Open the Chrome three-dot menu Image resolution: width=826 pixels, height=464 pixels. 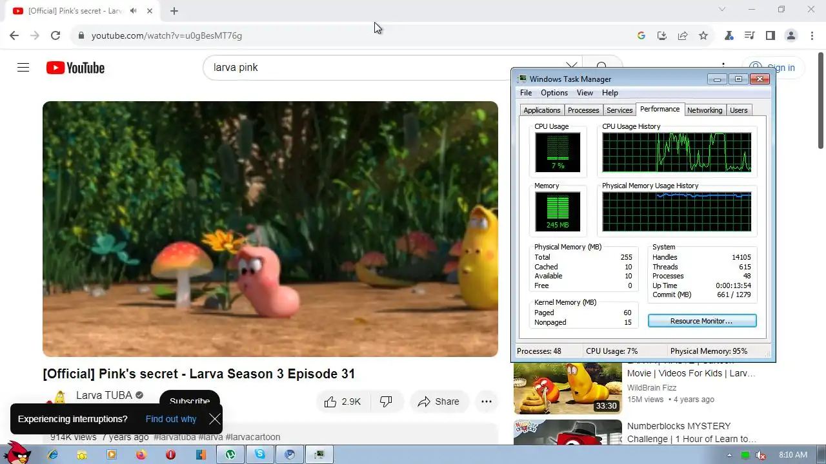[812, 35]
